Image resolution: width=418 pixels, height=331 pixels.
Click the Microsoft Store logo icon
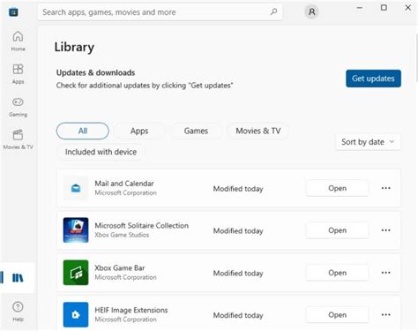(x=13, y=12)
